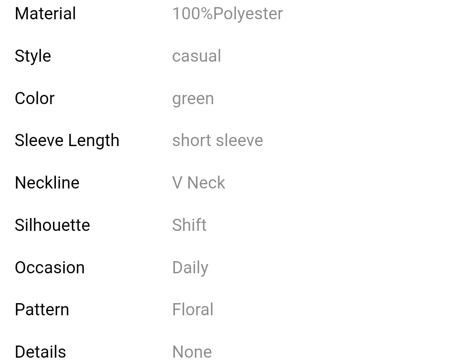
Task: Select the Shift silhouette value
Action: coord(189,225)
